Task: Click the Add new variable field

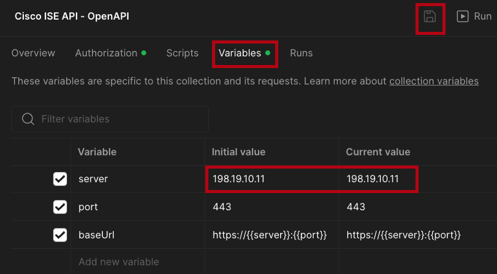Action: pyautogui.click(x=138, y=262)
